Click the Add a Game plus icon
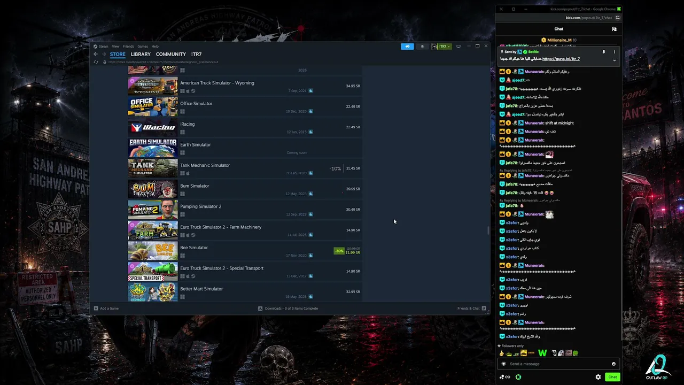 click(x=96, y=309)
